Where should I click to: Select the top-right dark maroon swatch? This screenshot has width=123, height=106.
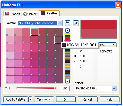tap(59, 32)
